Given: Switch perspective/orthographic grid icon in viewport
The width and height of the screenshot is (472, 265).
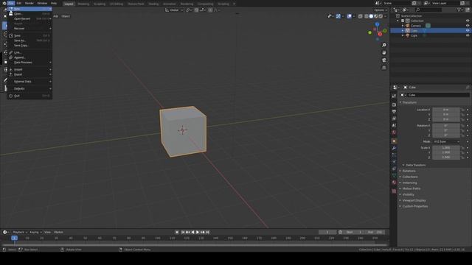Looking at the screenshot, I should (x=383, y=68).
